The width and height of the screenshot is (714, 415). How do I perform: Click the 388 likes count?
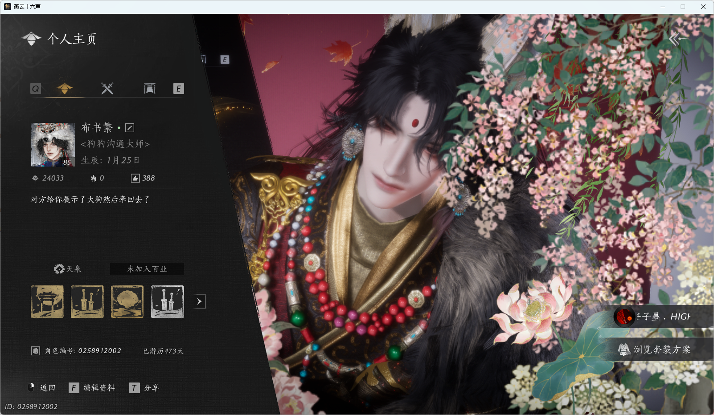[x=148, y=178]
